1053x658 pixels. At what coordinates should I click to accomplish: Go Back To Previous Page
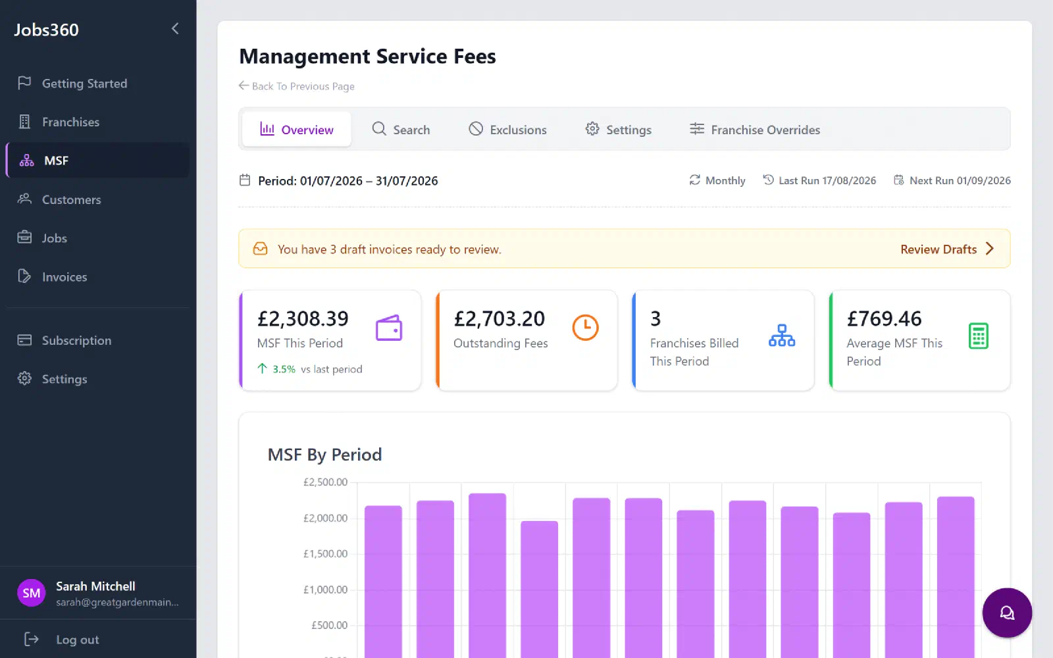pos(296,86)
